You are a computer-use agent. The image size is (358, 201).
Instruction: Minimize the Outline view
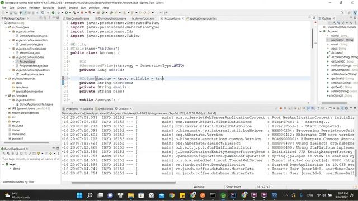[351, 18]
